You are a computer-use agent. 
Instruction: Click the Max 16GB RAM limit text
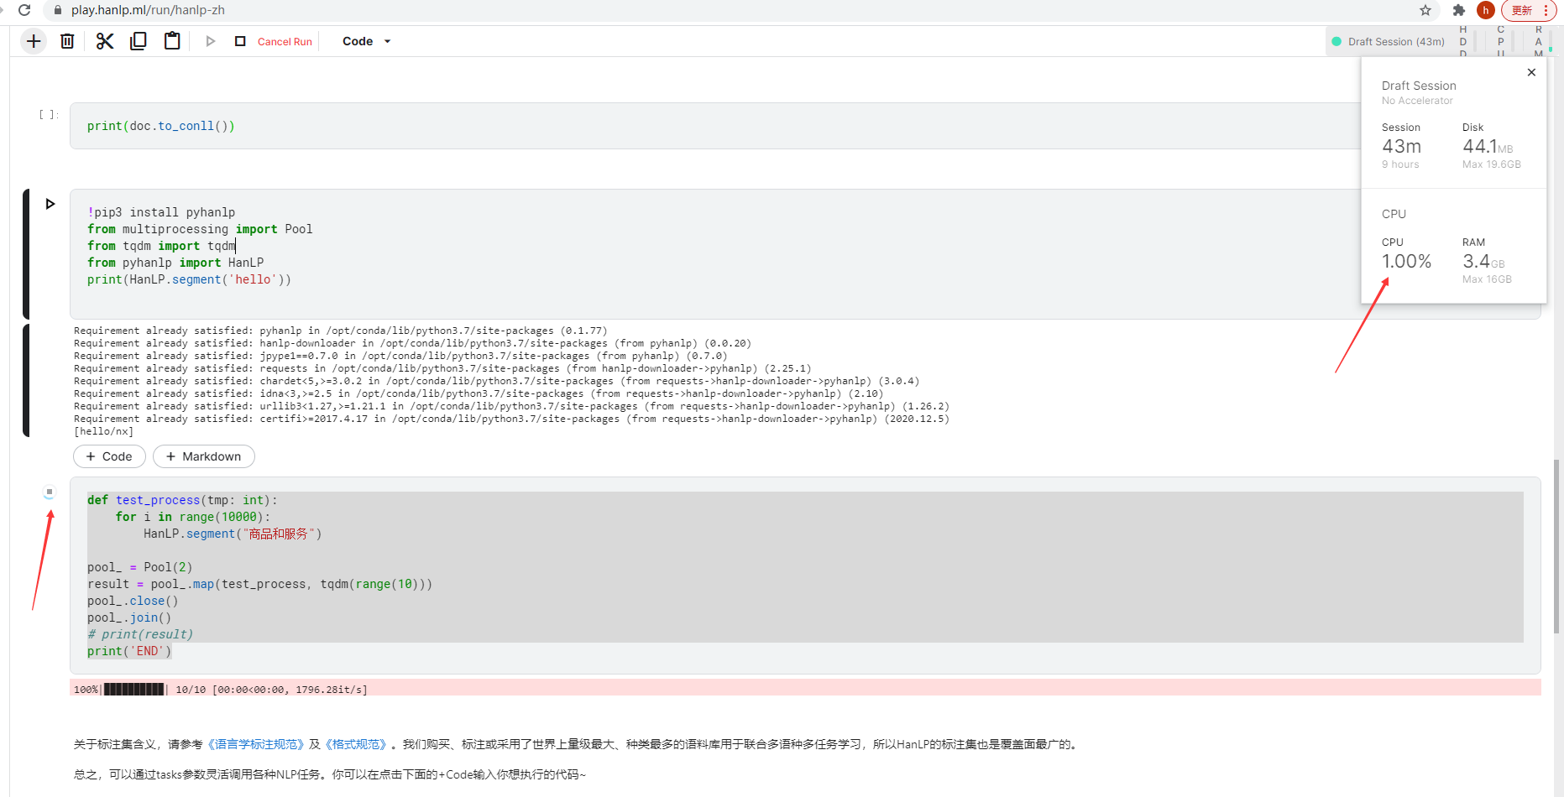pos(1487,279)
